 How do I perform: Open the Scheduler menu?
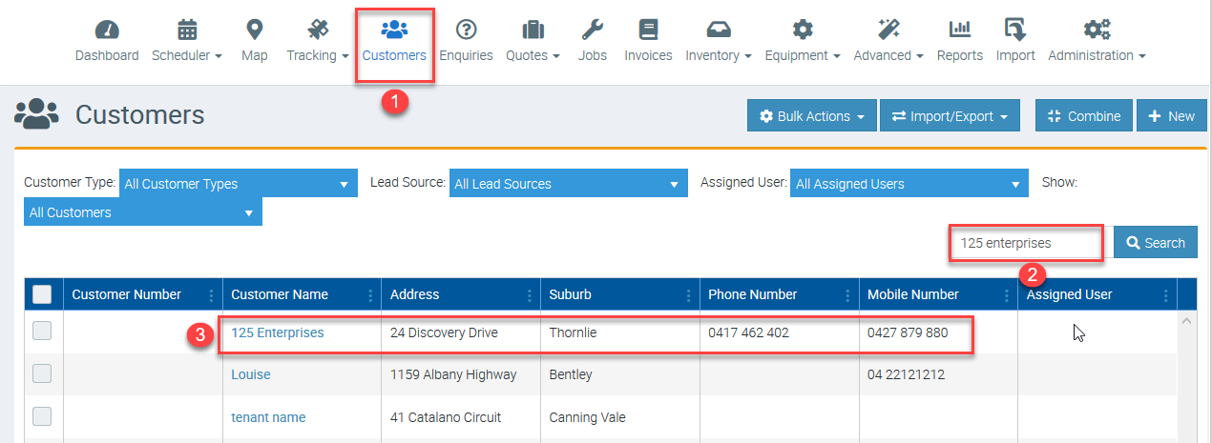(x=187, y=55)
